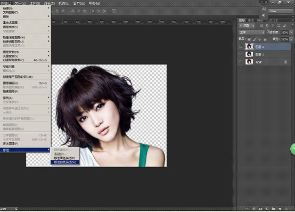Choose 隐藏图层 (Hide Layers)
The width and height of the screenshot is (295, 212).
click(26, 91)
